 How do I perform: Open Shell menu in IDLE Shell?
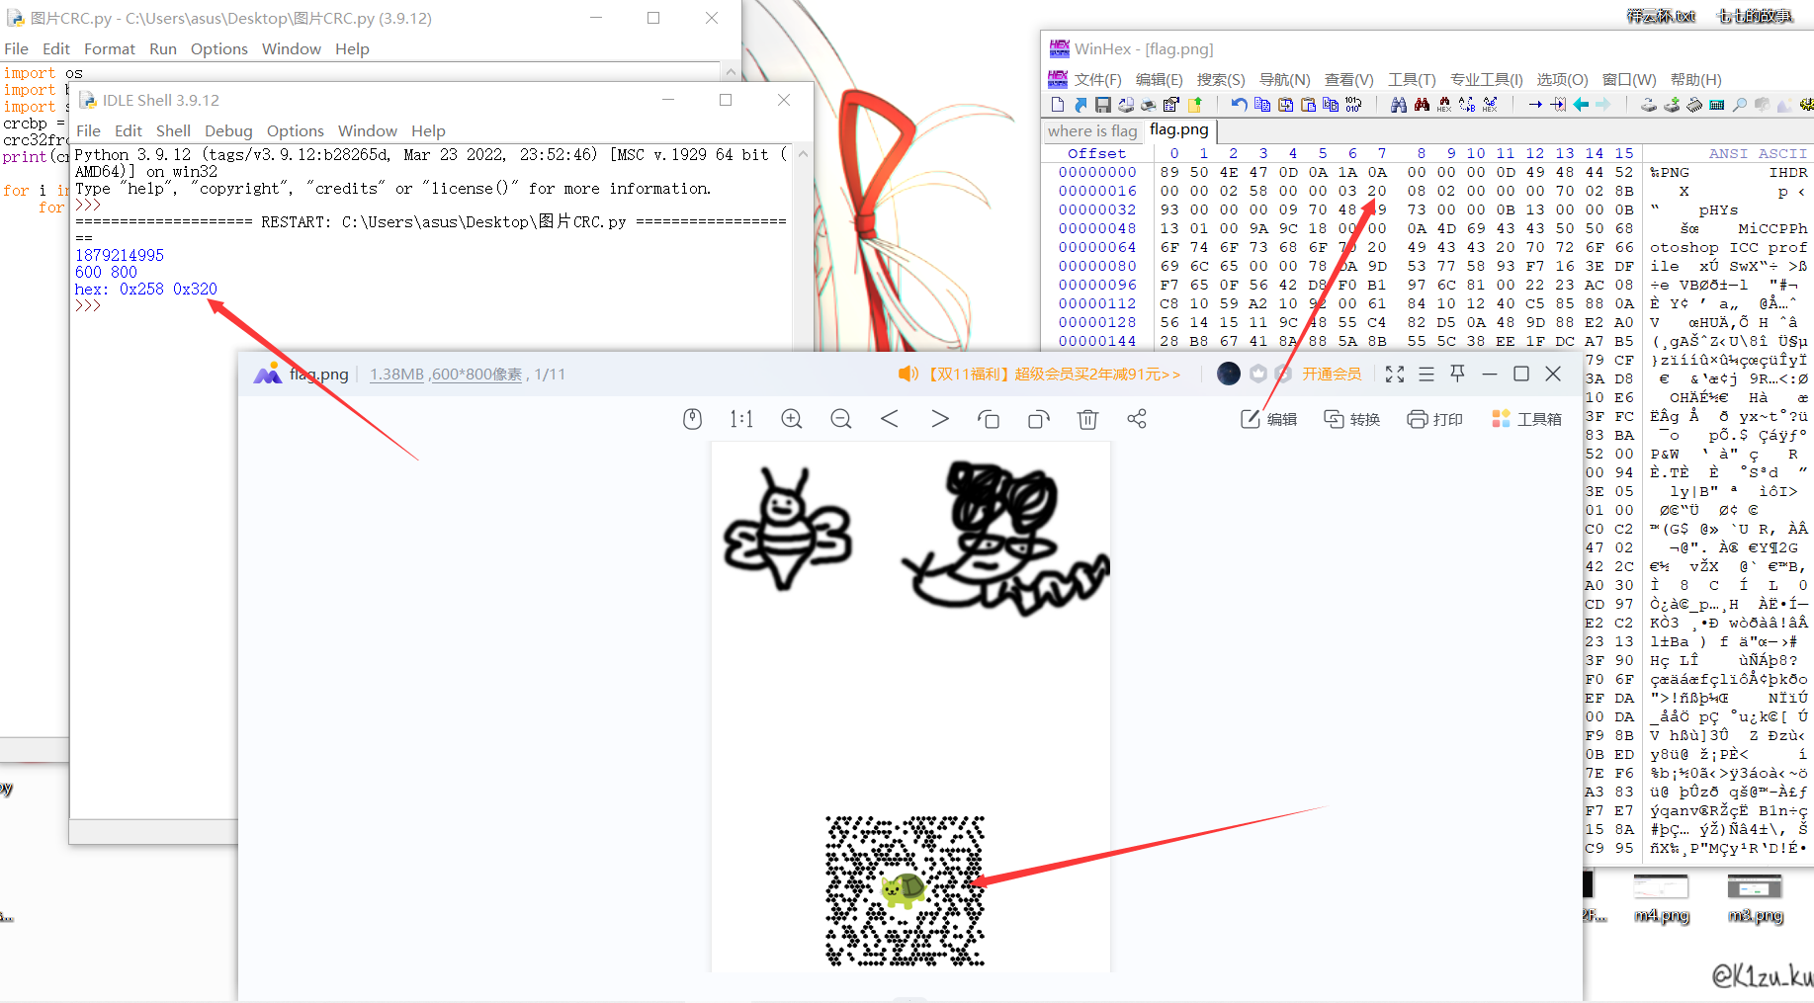pos(173,130)
